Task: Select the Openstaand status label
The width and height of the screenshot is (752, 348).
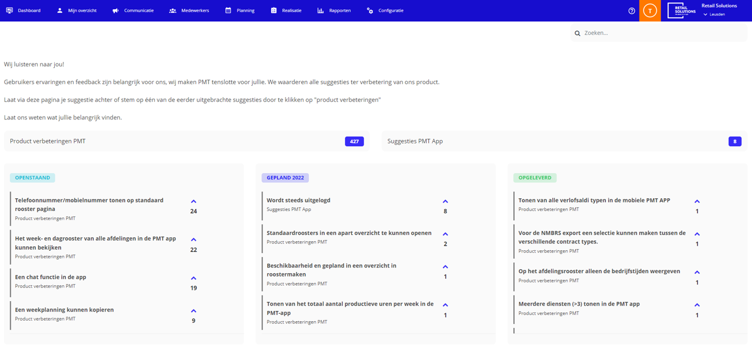Action: coord(33,178)
